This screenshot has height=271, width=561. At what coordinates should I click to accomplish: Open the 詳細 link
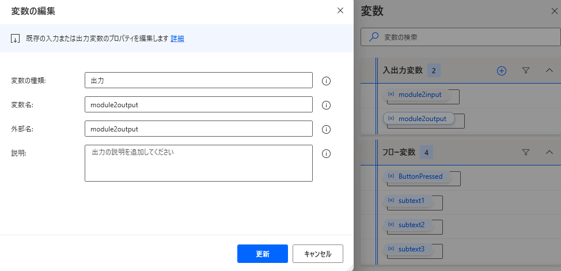click(177, 39)
